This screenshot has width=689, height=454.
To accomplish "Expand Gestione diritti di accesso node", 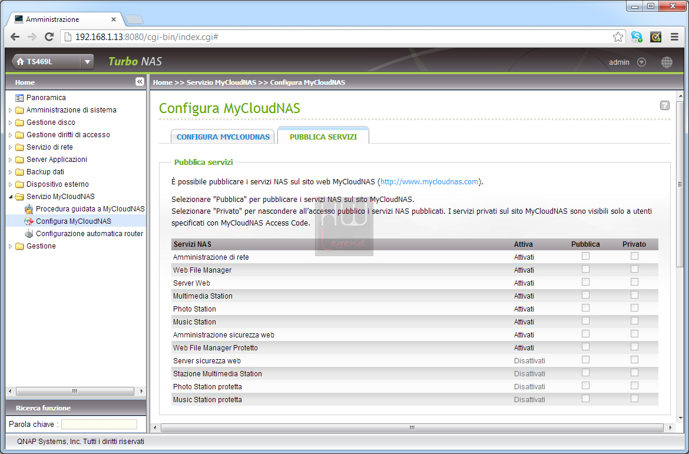I will coord(11,134).
